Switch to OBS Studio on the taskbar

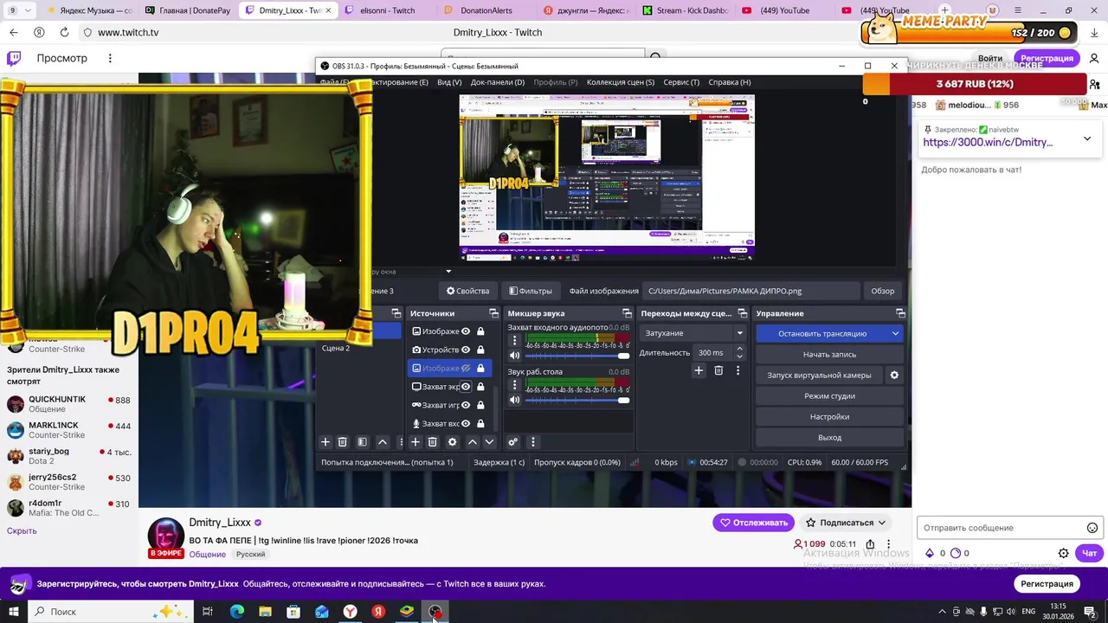(x=435, y=612)
